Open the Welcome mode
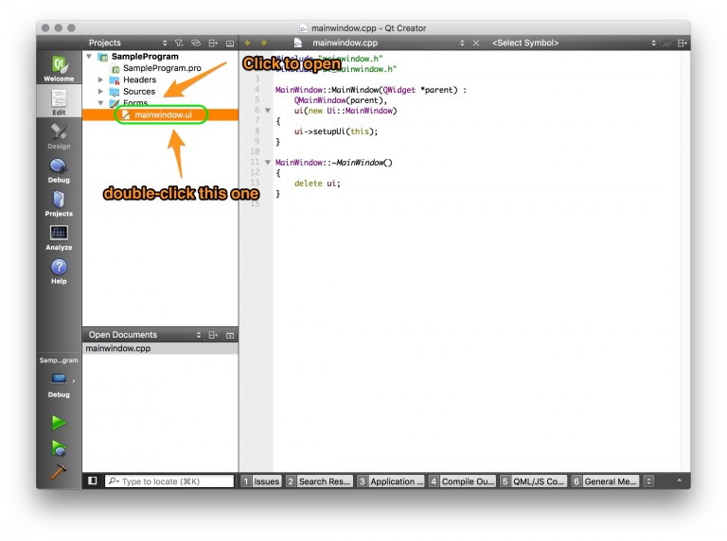 (x=59, y=68)
